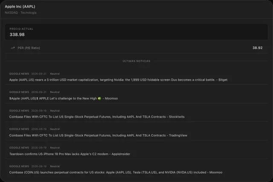Click the Neutral tag on the Stocktwits headline
This screenshot has height=182, width=273.
55,111
